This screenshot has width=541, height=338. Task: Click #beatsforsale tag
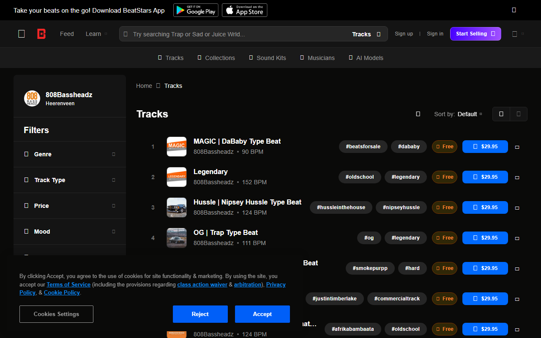click(363, 147)
